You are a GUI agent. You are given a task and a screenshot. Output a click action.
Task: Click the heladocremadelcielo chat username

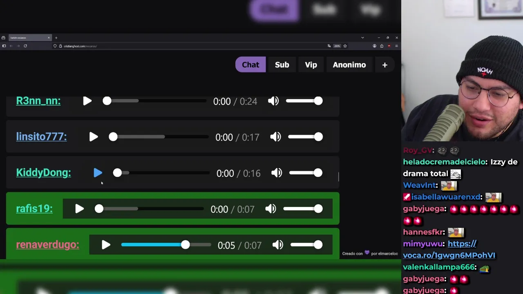click(x=445, y=162)
